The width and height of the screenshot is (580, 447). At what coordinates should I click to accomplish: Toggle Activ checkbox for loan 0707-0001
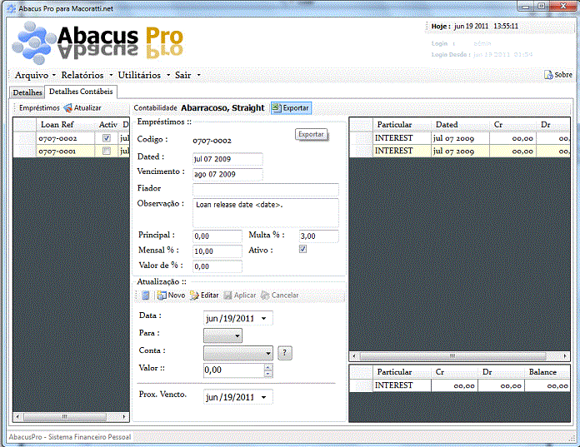(x=107, y=151)
